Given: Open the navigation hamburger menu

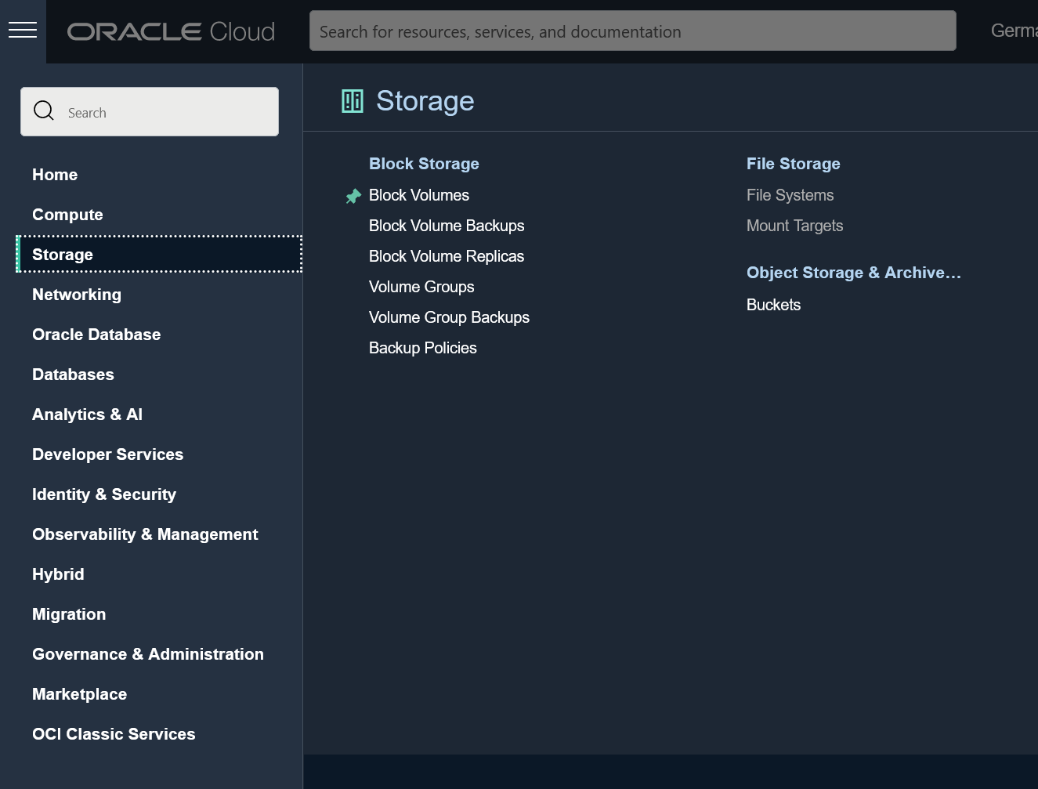Looking at the screenshot, I should pos(23,30).
